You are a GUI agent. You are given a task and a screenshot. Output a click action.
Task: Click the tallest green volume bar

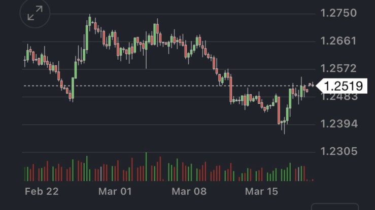click(146, 166)
